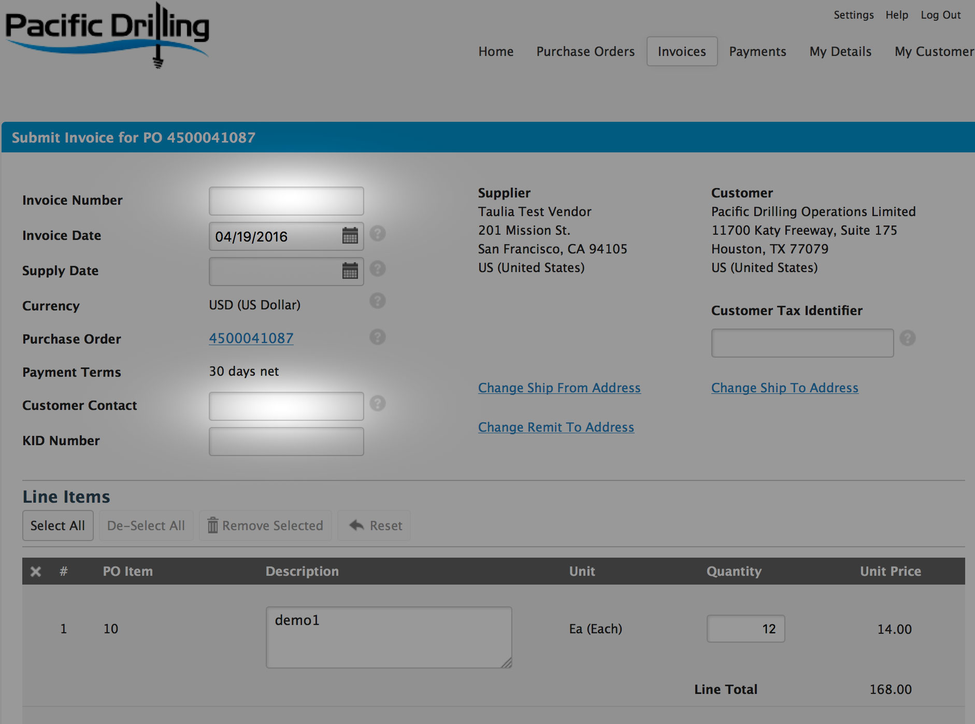Open the Supply Date calendar picker
Screen dimensions: 975x724
tap(350, 271)
